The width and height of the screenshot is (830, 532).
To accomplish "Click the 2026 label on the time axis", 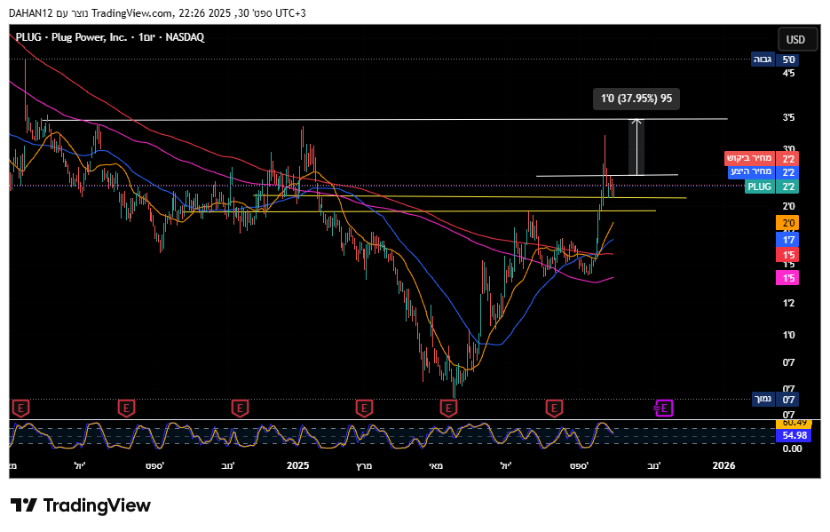I will (723, 465).
